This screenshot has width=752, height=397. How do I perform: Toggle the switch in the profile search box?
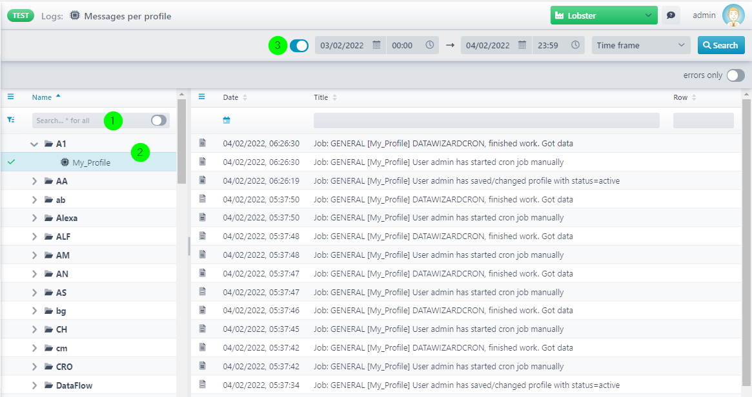[159, 121]
